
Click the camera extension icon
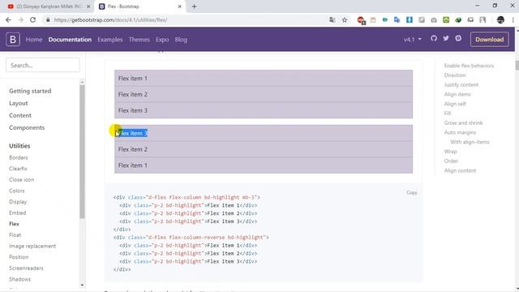pos(434,19)
